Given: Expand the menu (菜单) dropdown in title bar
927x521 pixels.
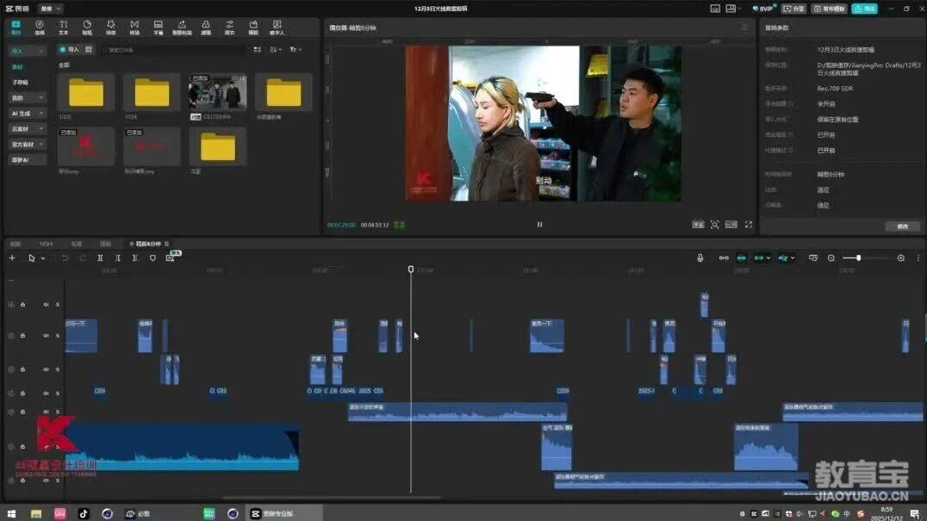Looking at the screenshot, I should (51, 9).
